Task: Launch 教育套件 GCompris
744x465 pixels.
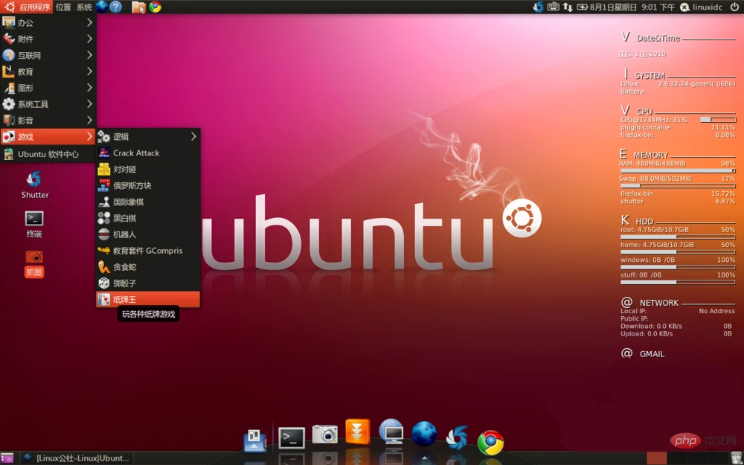Action: coord(147,251)
